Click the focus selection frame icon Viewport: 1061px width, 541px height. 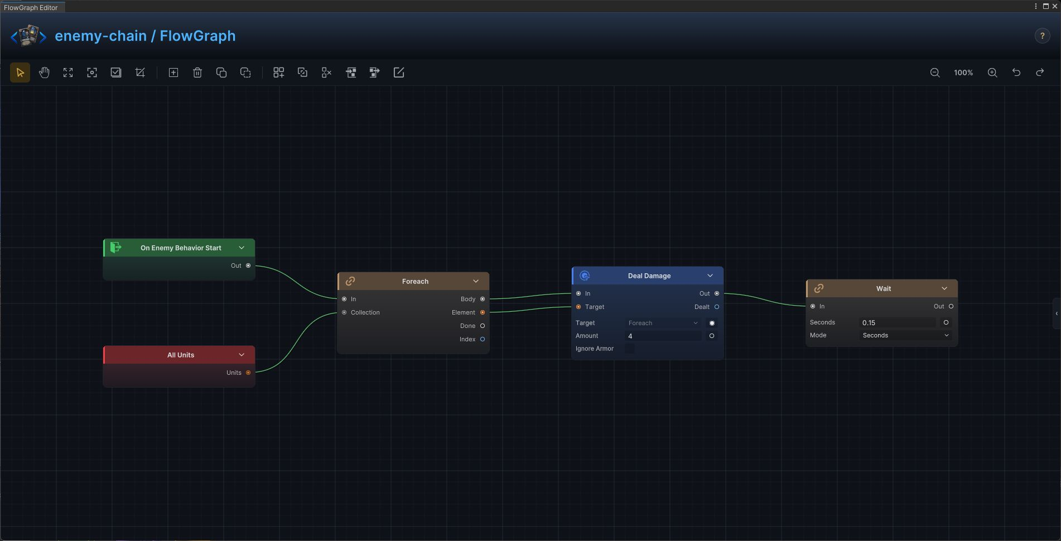coord(92,73)
